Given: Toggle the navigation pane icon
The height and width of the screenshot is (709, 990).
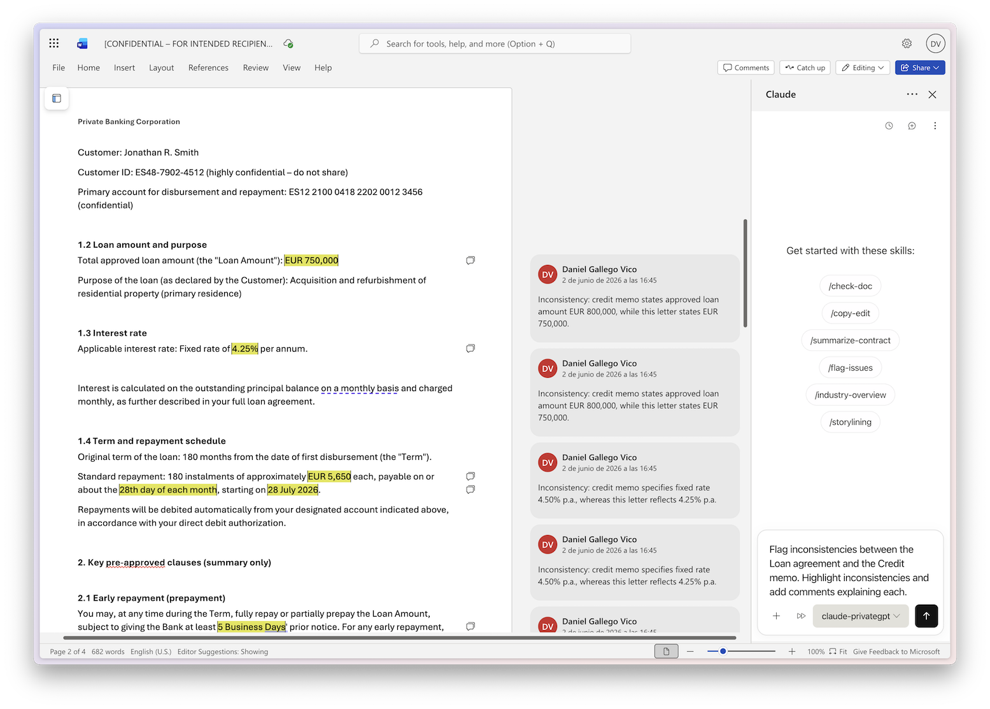Looking at the screenshot, I should [x=57, y=98].
